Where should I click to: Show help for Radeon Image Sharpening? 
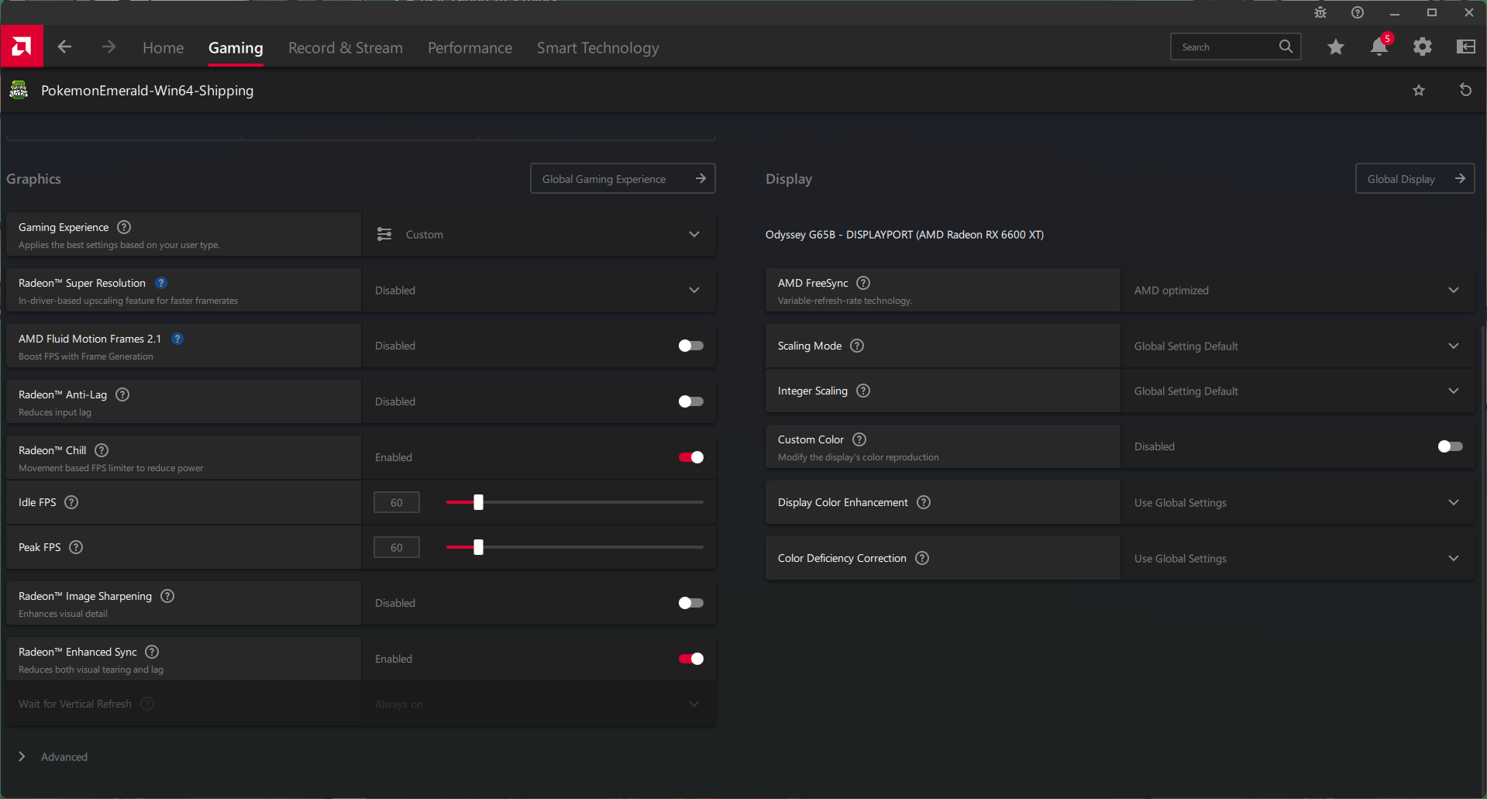(x=167, y=596)
